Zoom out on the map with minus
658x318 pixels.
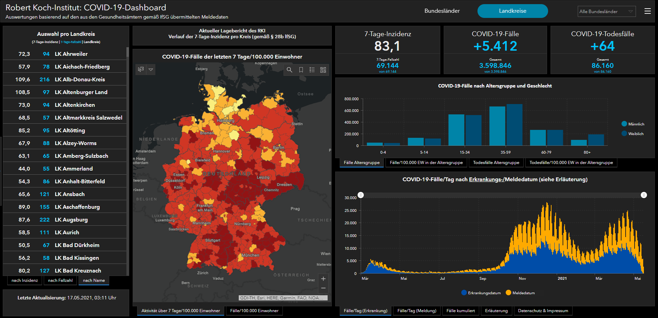tap(323, 288)
